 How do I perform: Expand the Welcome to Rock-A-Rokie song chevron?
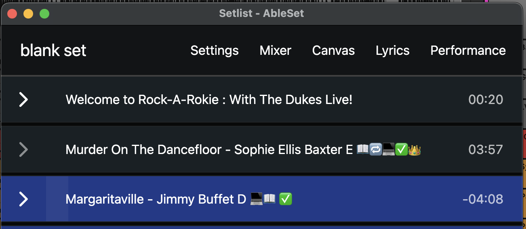24,100
